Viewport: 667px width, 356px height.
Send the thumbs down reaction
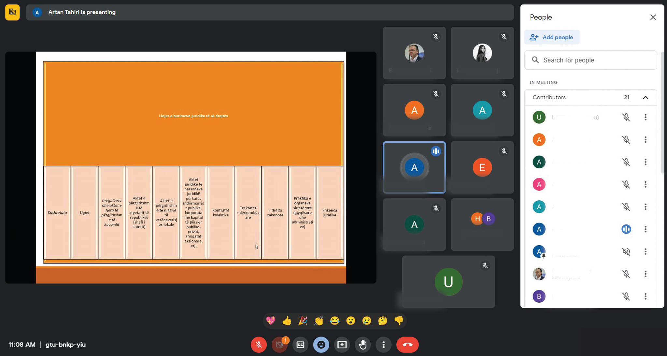click(399, 321)
